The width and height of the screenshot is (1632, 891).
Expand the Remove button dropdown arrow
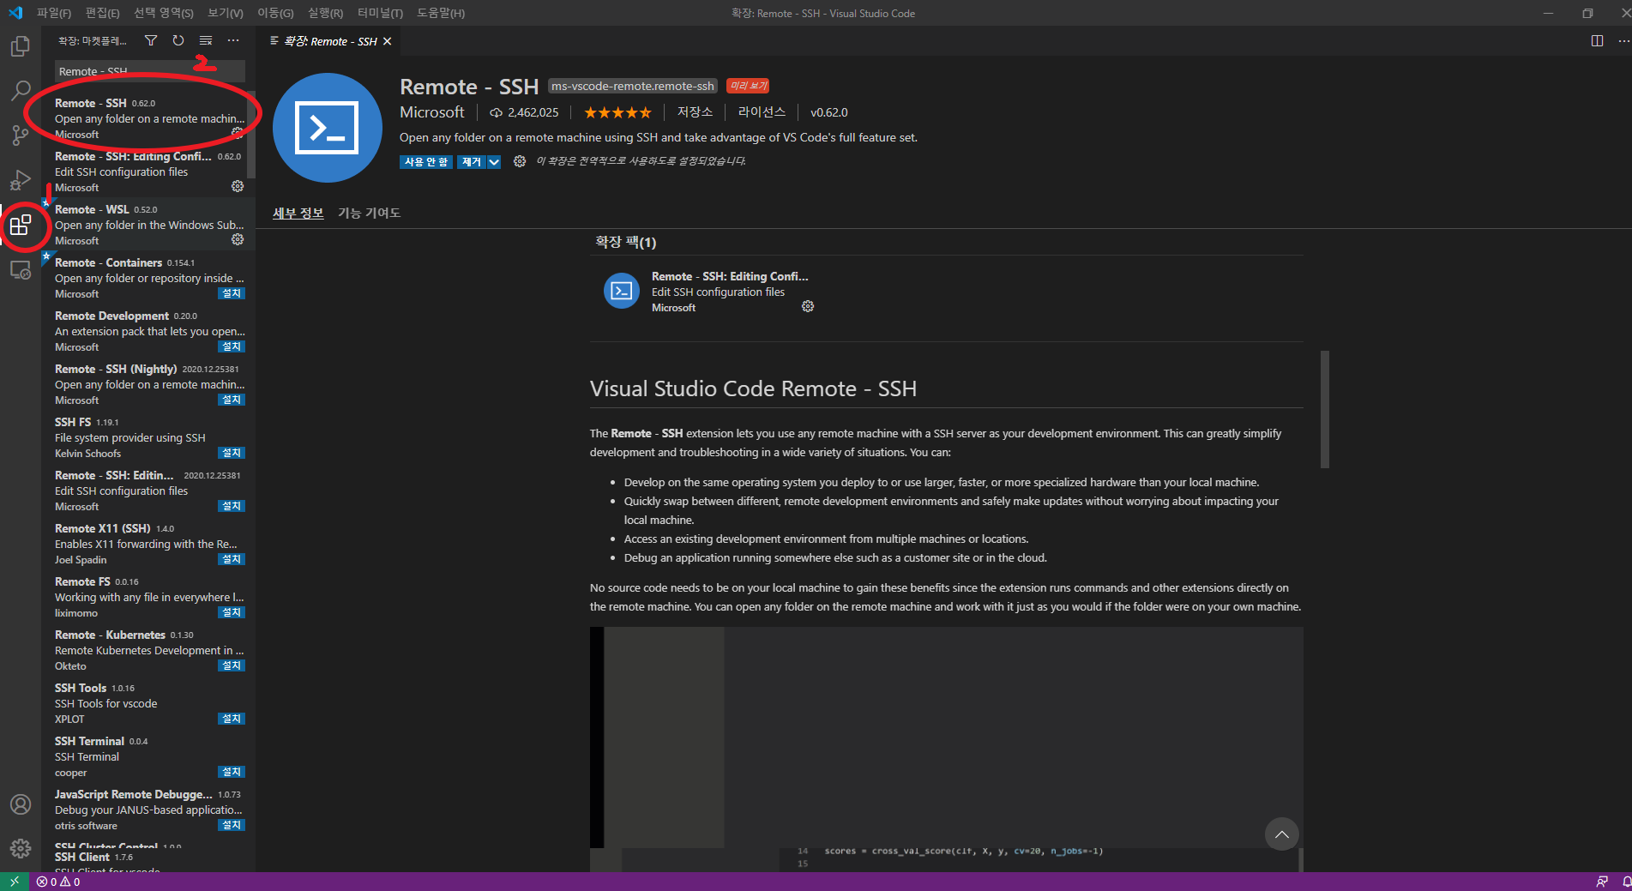click(x=494, y=162)
